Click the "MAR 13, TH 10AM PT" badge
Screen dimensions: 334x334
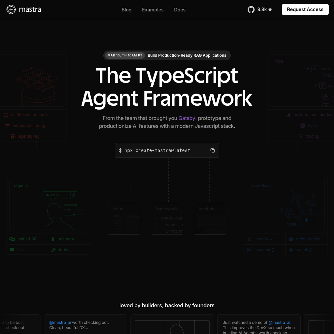[125, 55]
